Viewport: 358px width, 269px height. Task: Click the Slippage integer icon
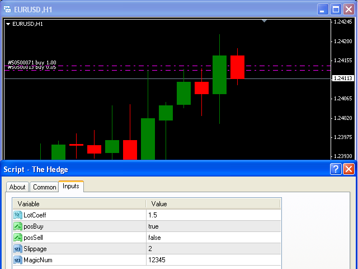click(17, 249)
